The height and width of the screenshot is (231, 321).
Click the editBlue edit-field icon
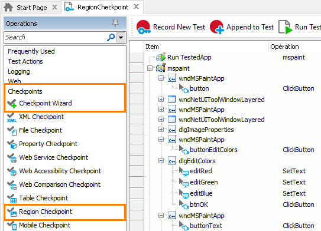184,193
